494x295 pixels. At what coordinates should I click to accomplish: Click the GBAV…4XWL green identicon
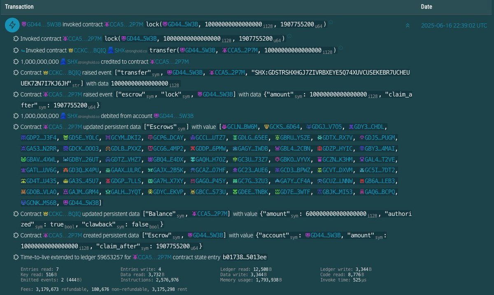tap(24, 159)
